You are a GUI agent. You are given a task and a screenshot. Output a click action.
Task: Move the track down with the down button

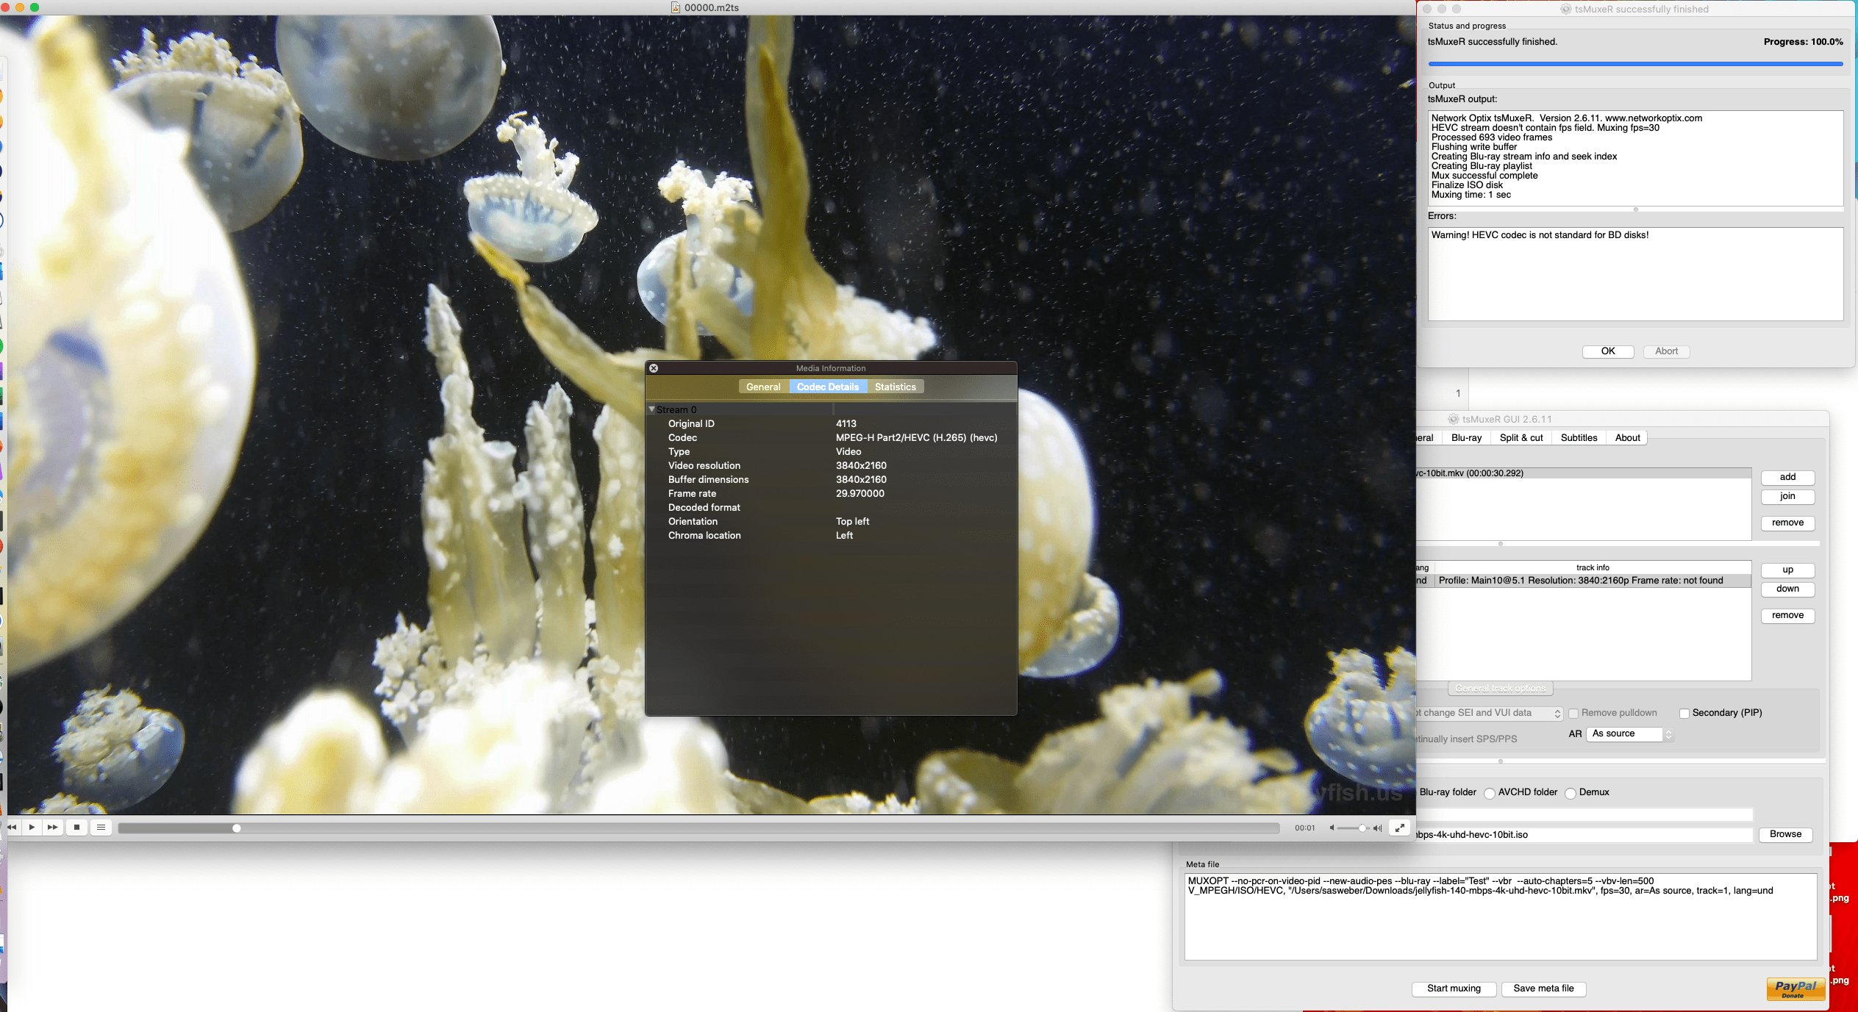pyautogui.click(x=1787, y=589)
